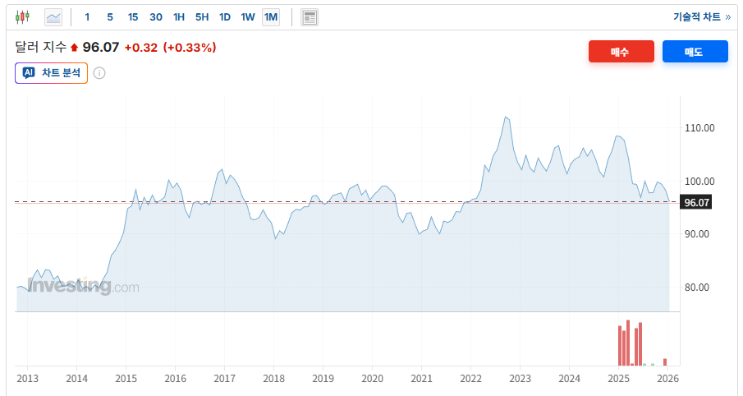This screenshot has width=743, height=396.
Task: Select the 30 minute interval
Action: click(x=156, y=17)
